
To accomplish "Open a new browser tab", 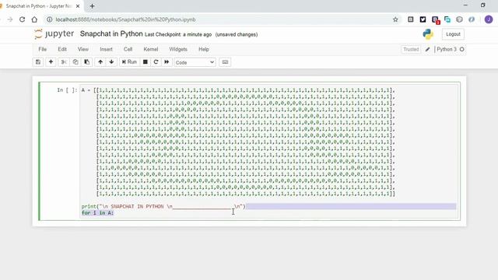I will (92, 6).
